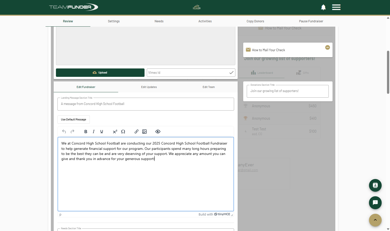Click the notification bell icon

323,7
